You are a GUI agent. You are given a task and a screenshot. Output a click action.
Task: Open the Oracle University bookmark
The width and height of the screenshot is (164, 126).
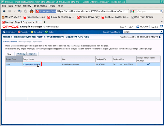coord(88,17)
